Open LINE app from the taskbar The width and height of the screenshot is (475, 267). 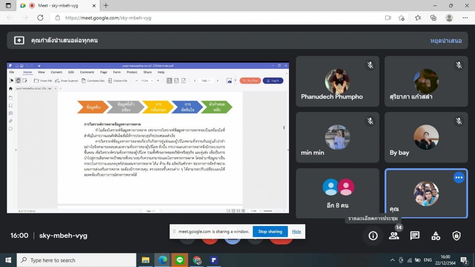coord(180,260)
